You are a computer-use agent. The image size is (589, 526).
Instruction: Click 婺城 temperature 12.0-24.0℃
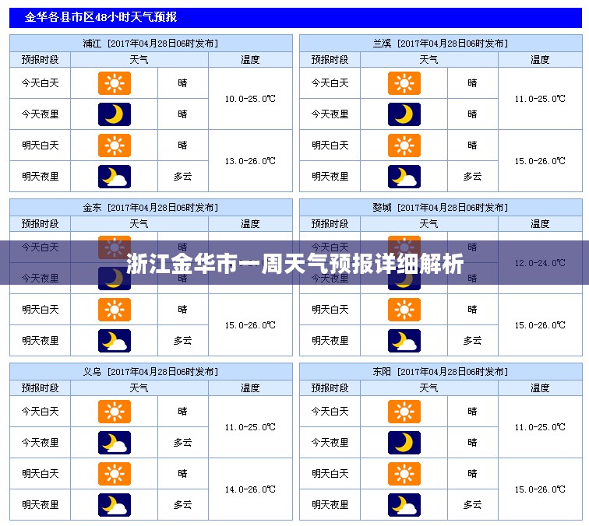(540, 263)
